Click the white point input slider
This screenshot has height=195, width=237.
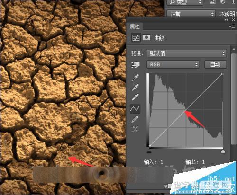pyautogui.click(x=223, y=151)
